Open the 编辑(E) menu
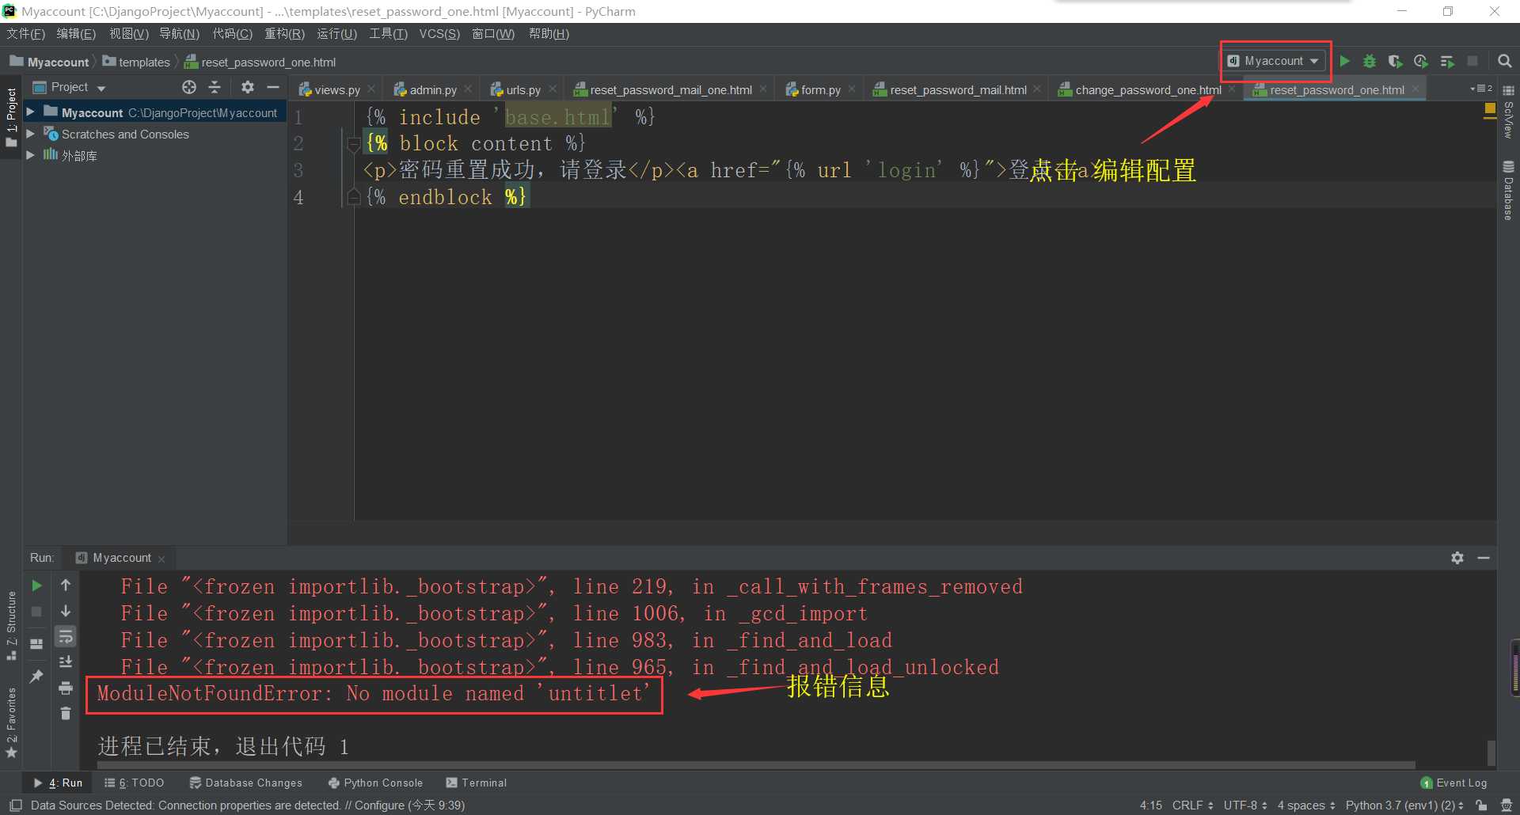The height and width of the screenshot is (815, 1520). 76,34
